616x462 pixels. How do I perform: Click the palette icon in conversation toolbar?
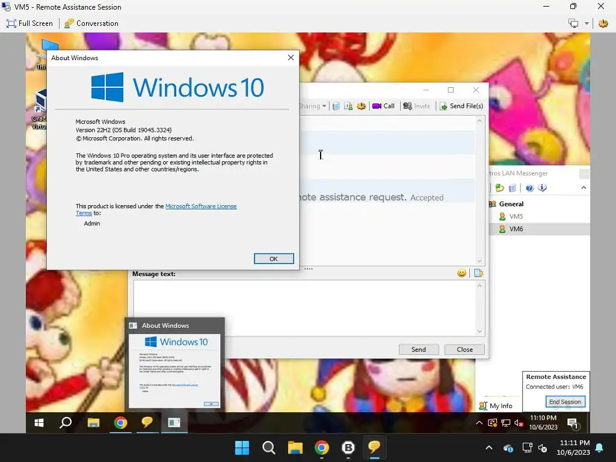pyautogui.click(x=361, y=106)
